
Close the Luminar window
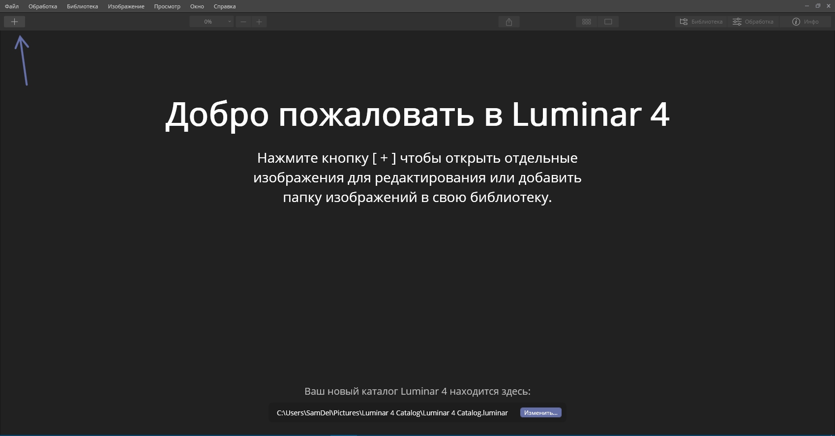coord(829,6)
